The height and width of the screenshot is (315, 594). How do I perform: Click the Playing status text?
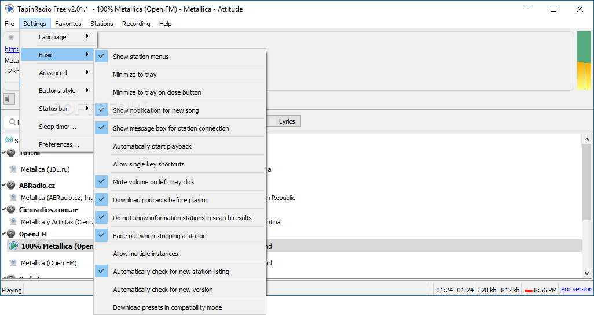coord(12,290)
